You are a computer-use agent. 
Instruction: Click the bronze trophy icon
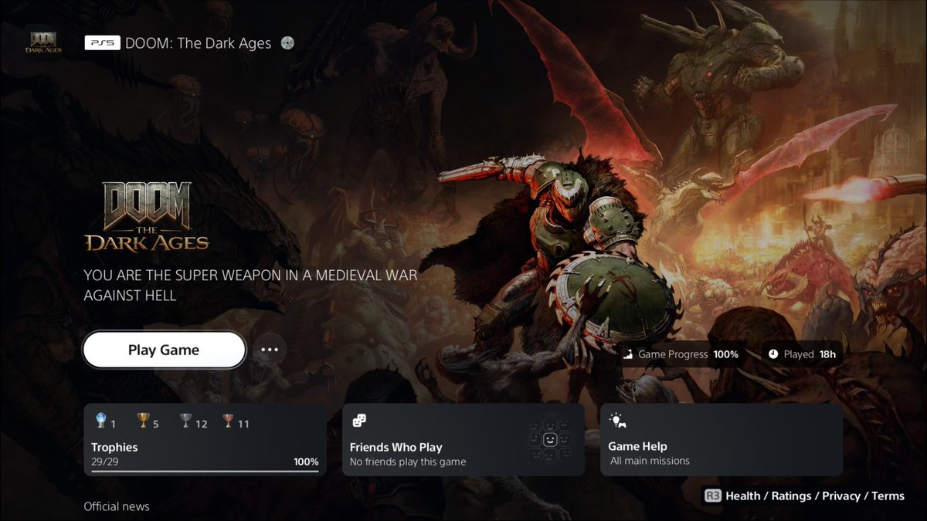[228, 421]
